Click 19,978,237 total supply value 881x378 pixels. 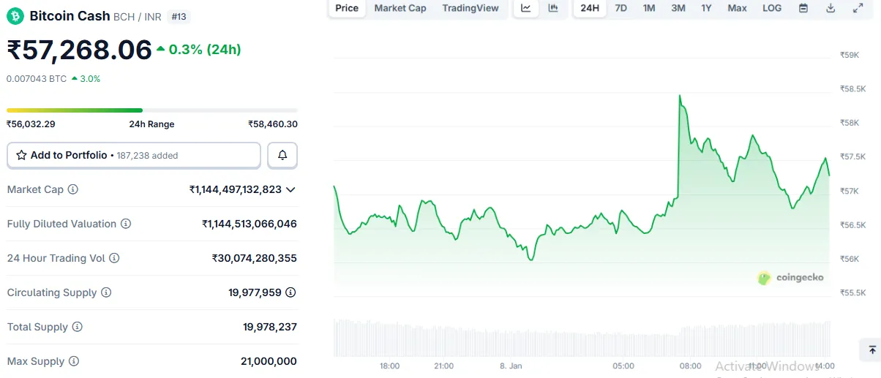(270, 327)
